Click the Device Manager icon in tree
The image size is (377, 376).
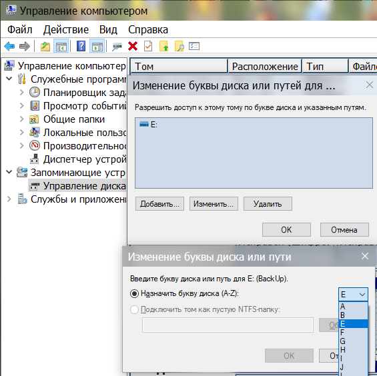pyautogui.click(x=35, y=159)
